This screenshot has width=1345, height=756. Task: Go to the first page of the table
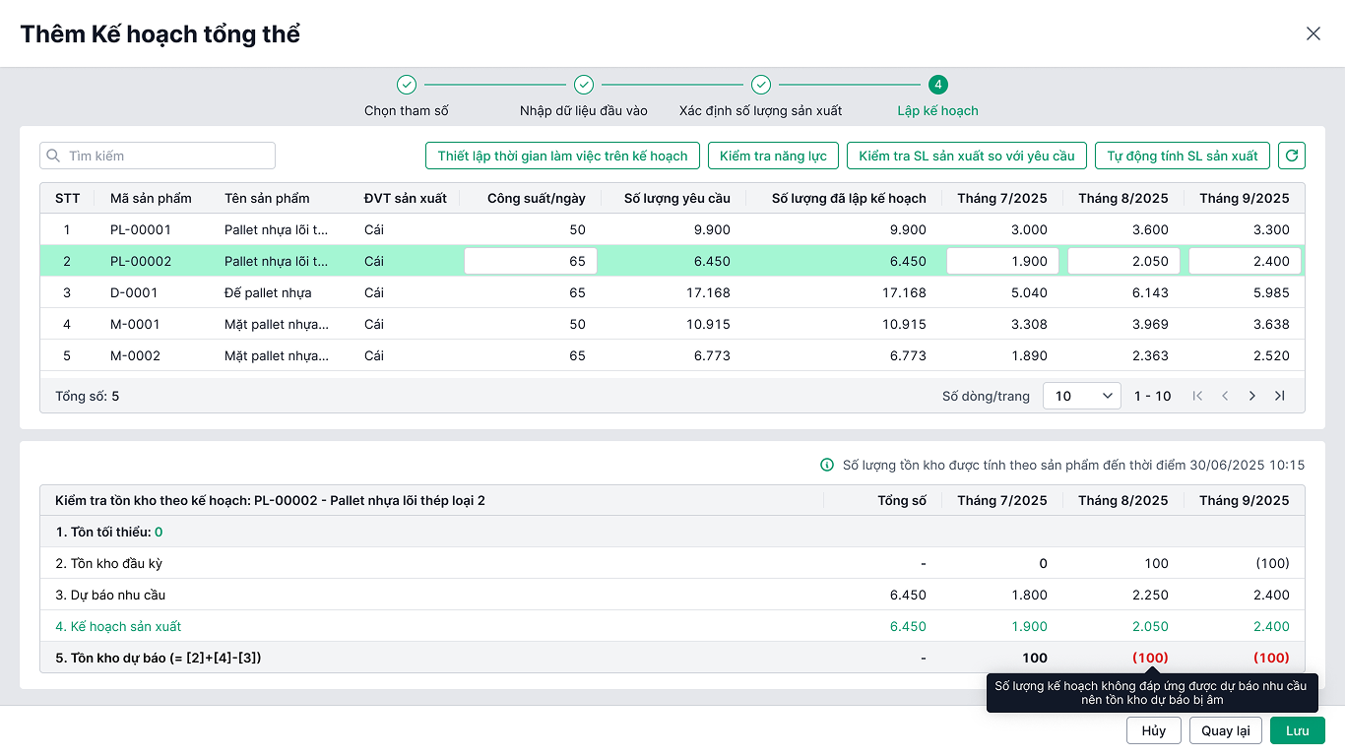[x=1197, y=396]
